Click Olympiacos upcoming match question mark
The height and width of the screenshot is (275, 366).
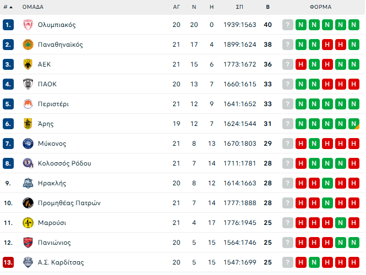coord(287,25)
